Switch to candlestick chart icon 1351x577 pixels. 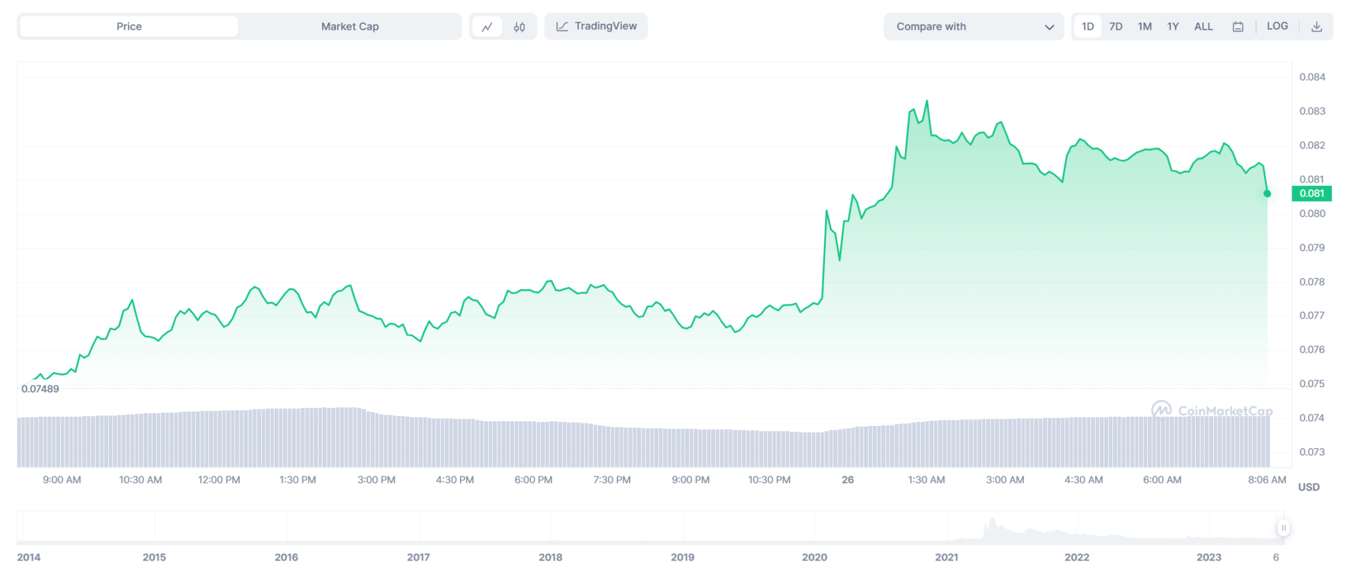pyautogui.click(x=520, y=27)
